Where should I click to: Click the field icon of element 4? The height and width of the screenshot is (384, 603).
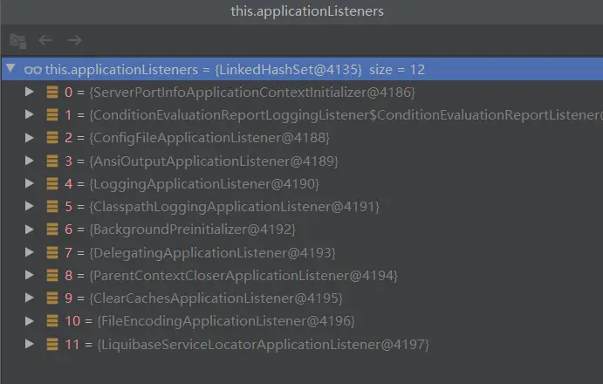(x=52, y=183)
